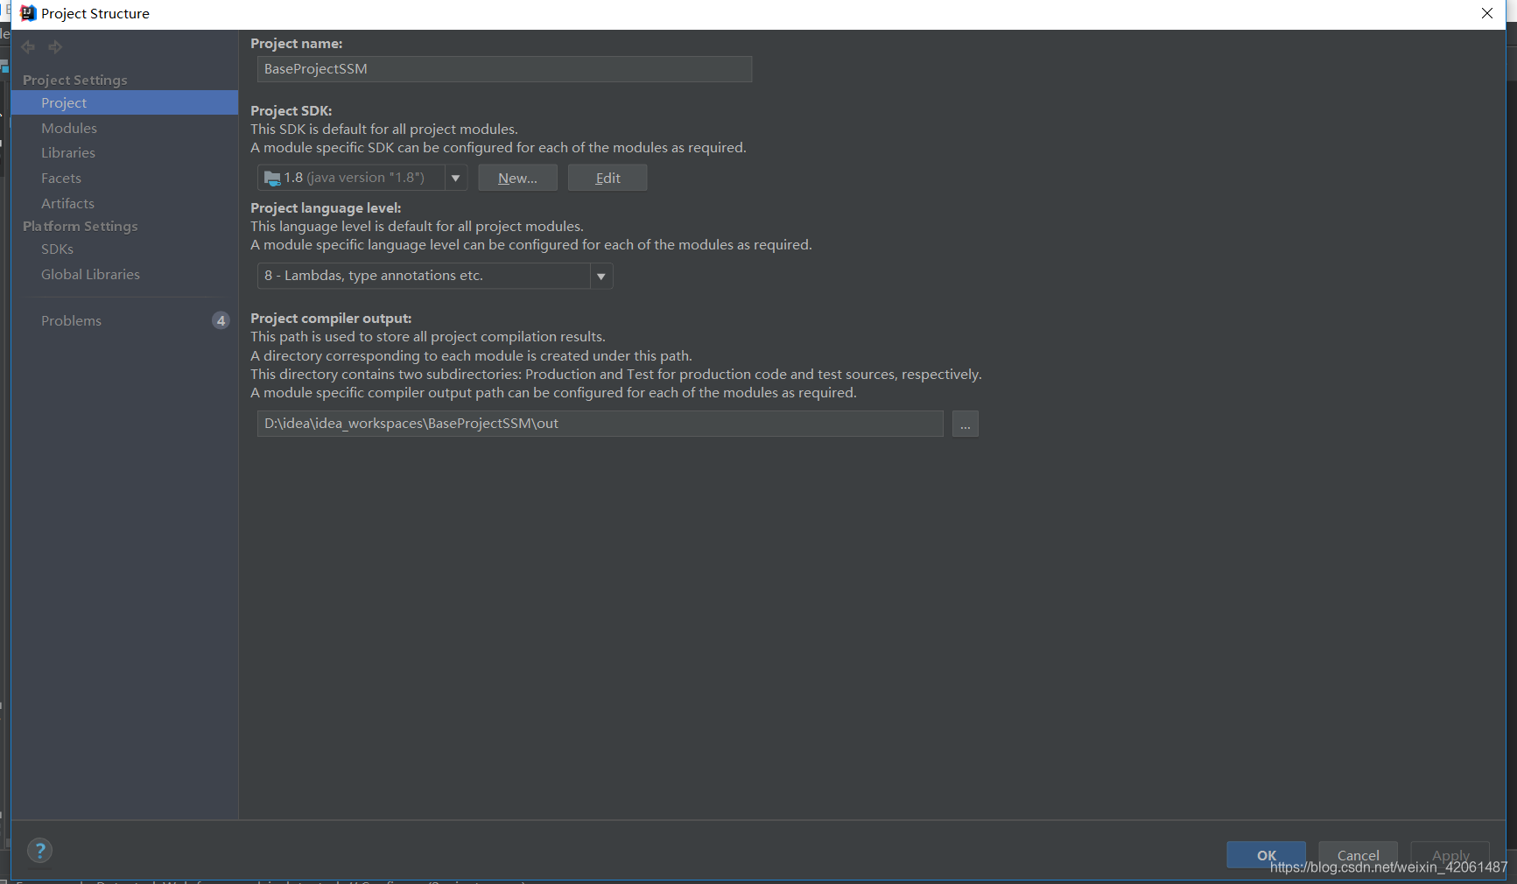This screenshot has width=1517, height=884.
Task: Click the New... SDK button
Action: (517, 178)
